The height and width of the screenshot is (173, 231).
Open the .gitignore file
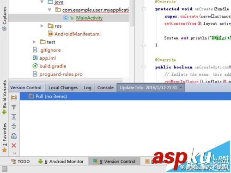pyautogui.click(x=50, y=50)
